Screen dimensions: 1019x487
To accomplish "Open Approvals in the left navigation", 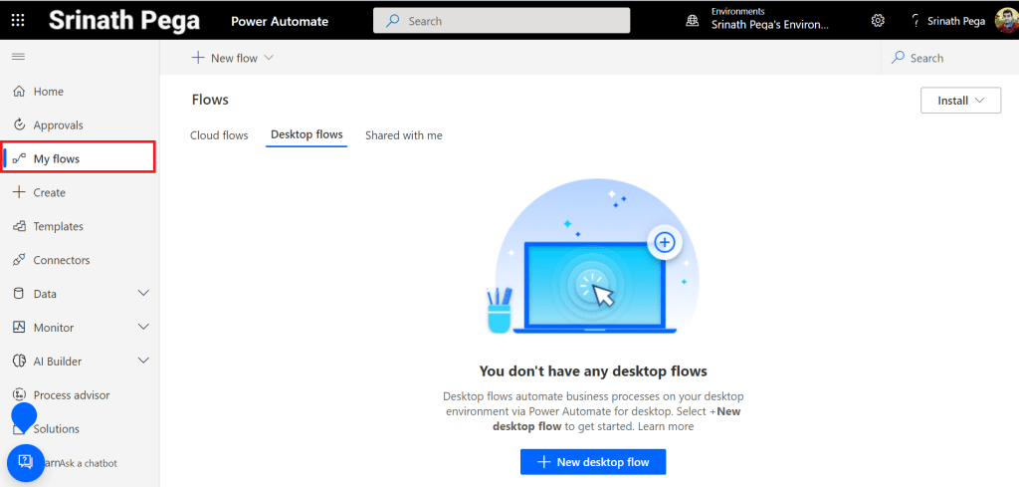I will 58,125.
